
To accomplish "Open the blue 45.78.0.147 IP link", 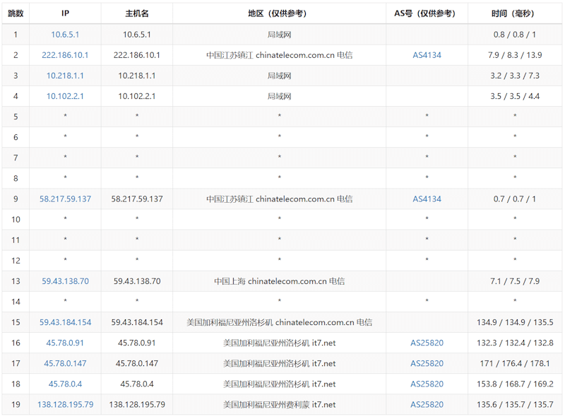I will tap(65, 364).
